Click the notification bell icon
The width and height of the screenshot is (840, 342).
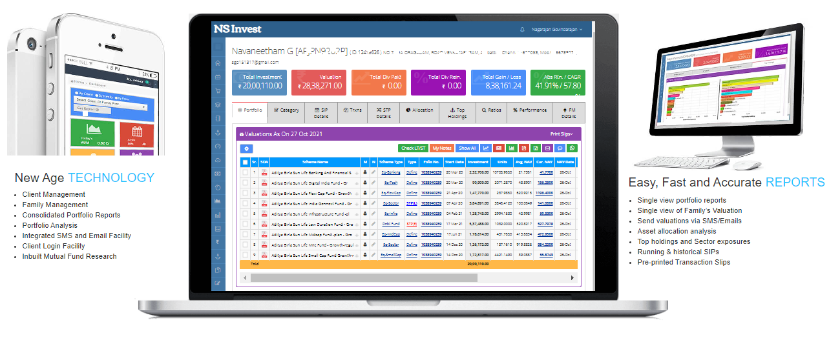tap(522, 30)
